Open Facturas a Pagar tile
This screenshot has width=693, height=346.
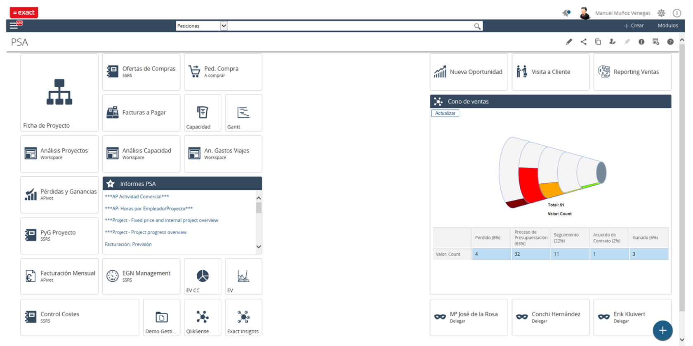click(141, 113)
